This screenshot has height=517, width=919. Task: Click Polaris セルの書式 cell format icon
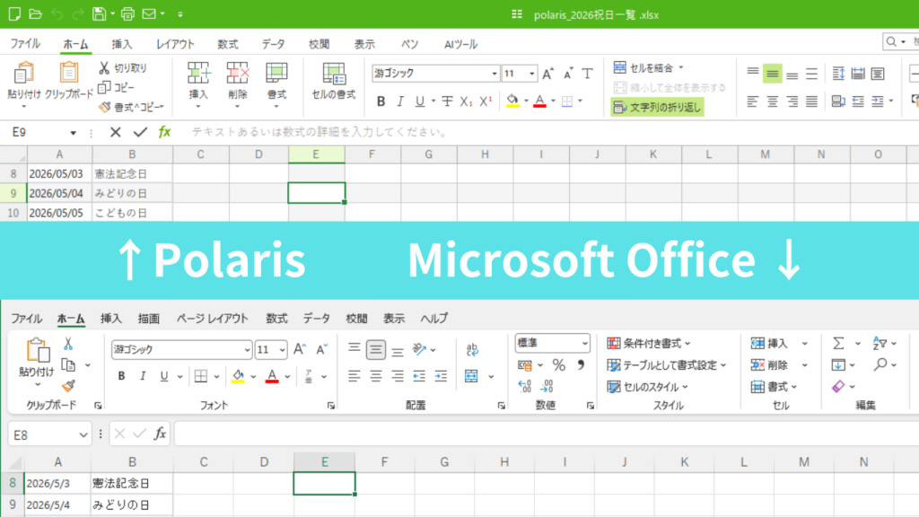(334, 74)
